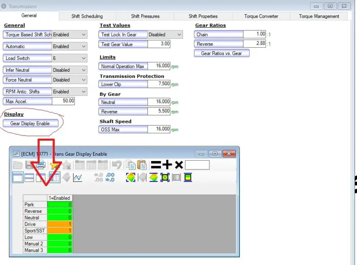Click the undo arrow icon
Image resolution: width=357 pixels, height=265 pixels.
pyautogui.click(x=117, y=165)
